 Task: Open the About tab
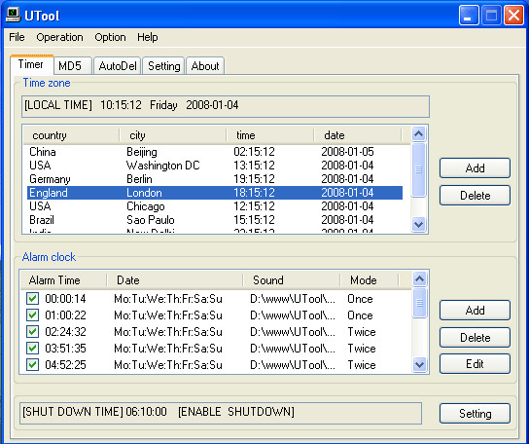[x=205, y=65]
